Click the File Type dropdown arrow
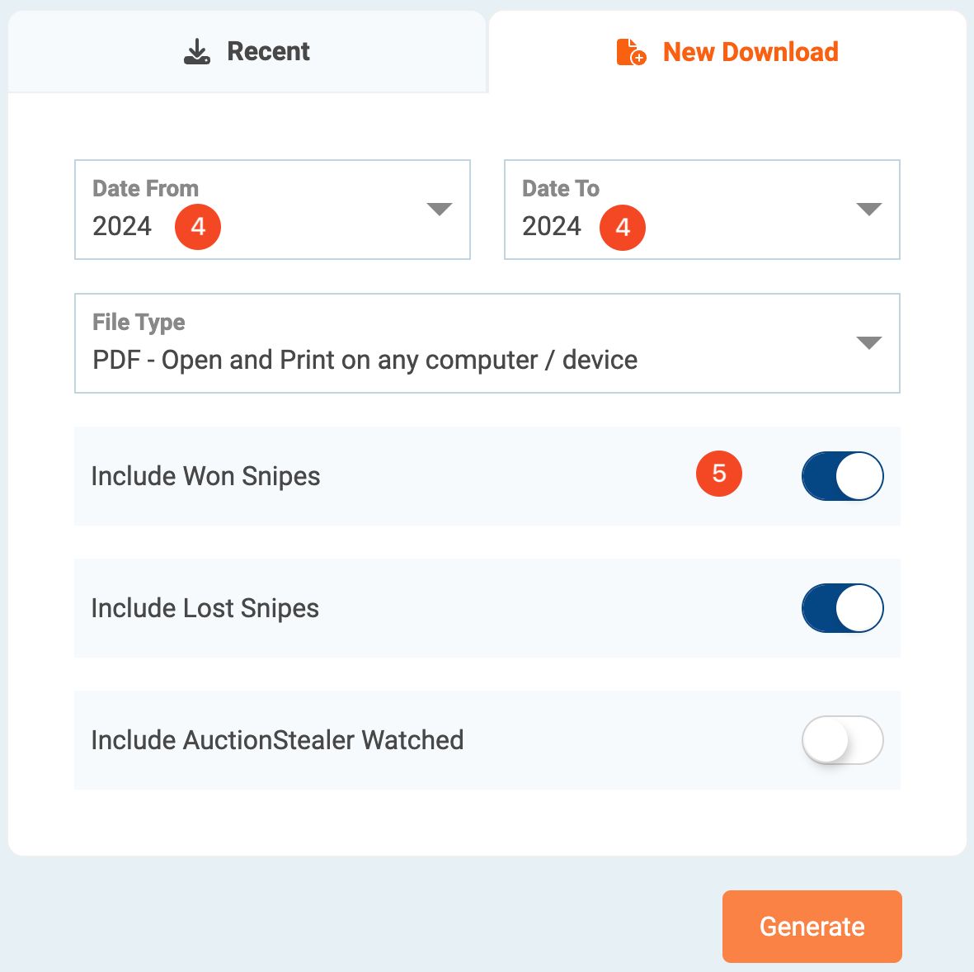 (x=869, y=343)
